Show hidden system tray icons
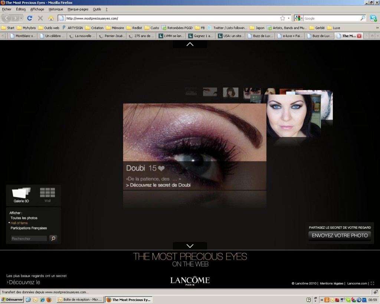 pyautogui.click(x=322, y=300)
